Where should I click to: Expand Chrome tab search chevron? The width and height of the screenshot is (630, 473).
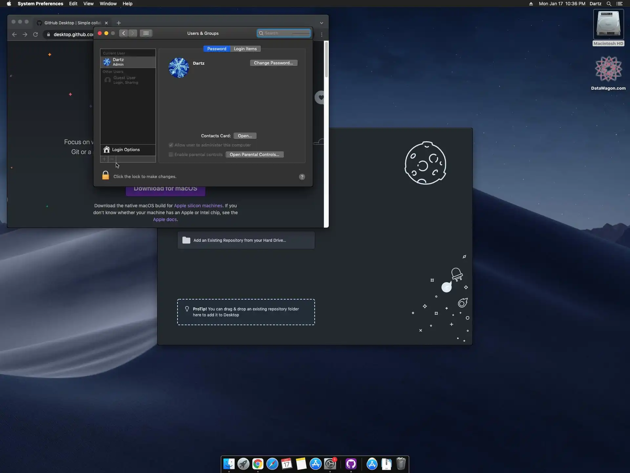[x=321, y=23]
